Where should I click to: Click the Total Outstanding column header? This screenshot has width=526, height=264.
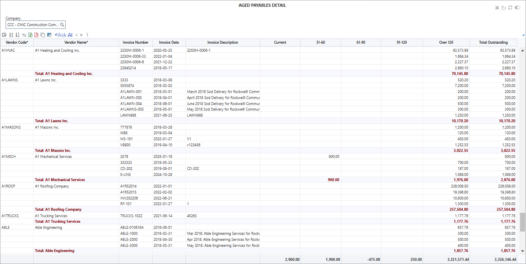(x=494, y=42)
